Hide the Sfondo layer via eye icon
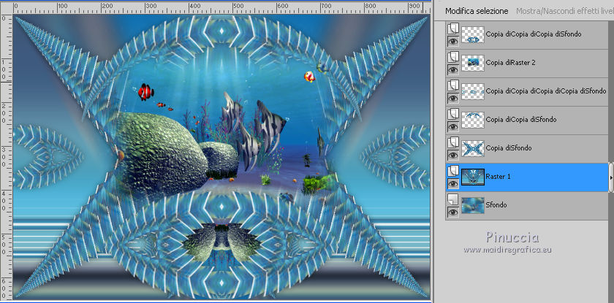The image size is (614, 303). [x=453, y=212]
